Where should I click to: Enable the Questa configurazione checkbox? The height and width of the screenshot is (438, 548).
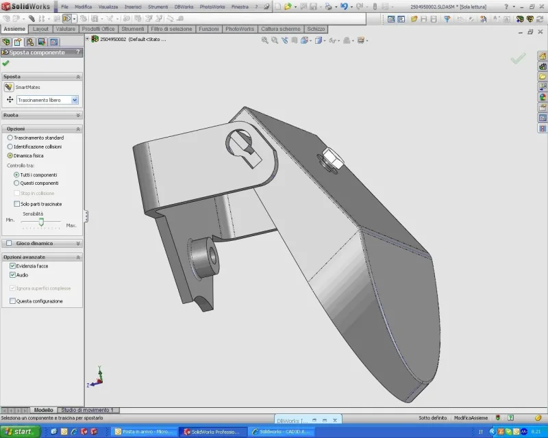(12, 300)
